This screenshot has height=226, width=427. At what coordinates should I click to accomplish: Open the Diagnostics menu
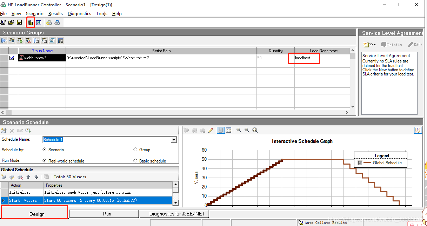point(79,13)
